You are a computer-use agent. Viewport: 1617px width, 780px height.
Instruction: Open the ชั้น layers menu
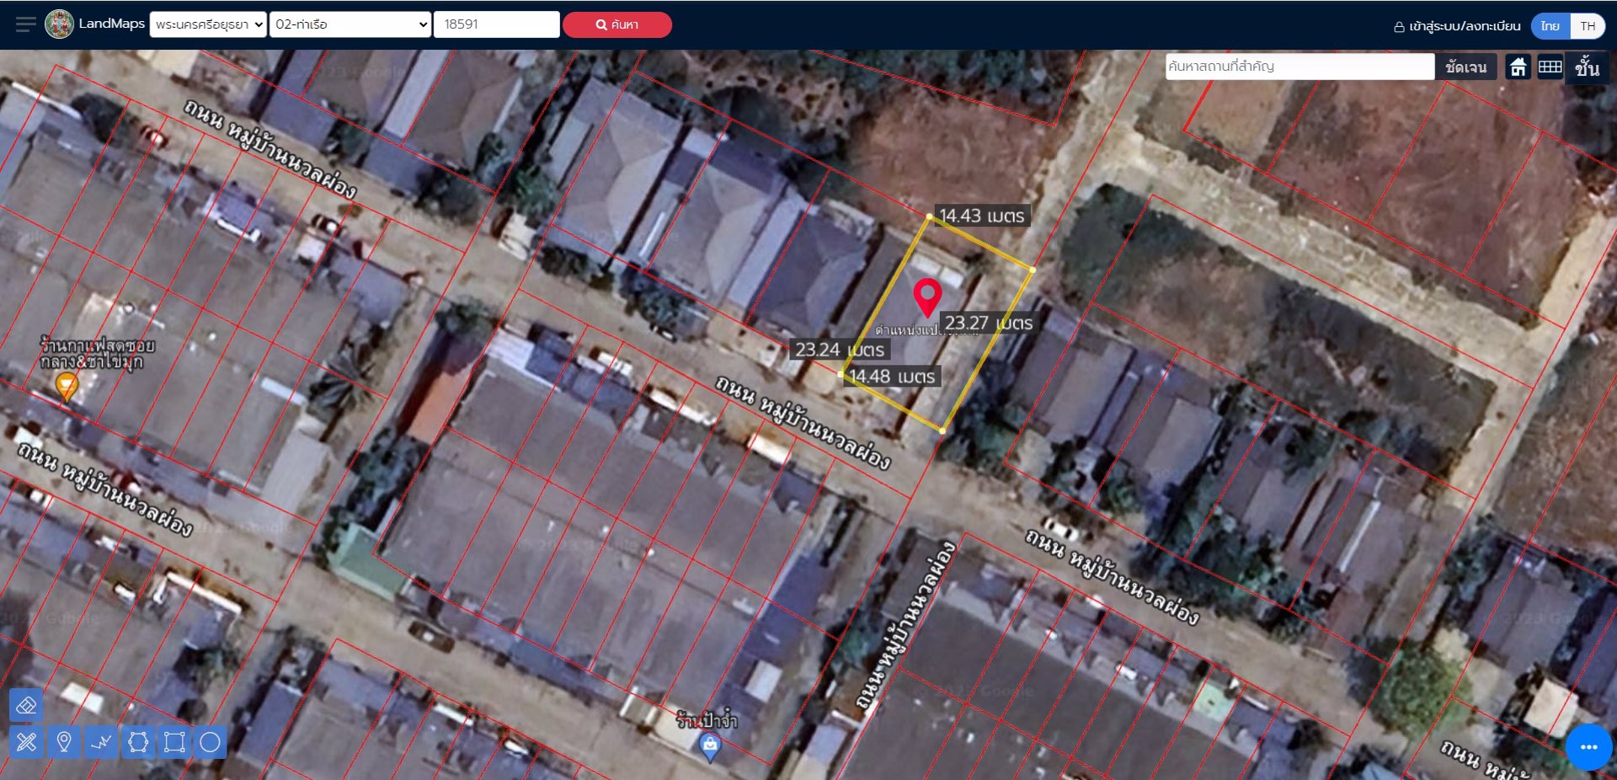(x=1587, y=67)
